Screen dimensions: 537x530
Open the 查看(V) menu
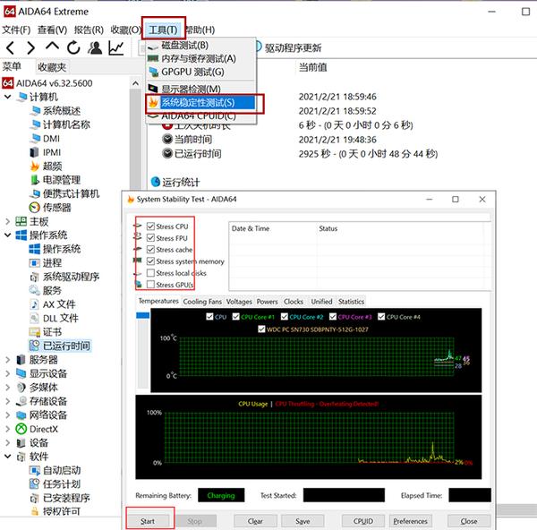point(52,30)
